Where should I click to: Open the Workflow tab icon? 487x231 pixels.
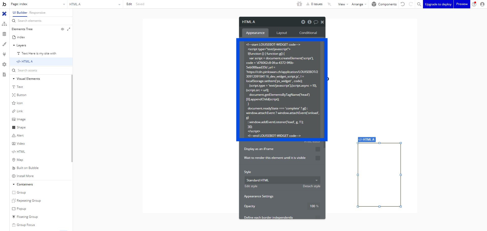coord(4,24)
